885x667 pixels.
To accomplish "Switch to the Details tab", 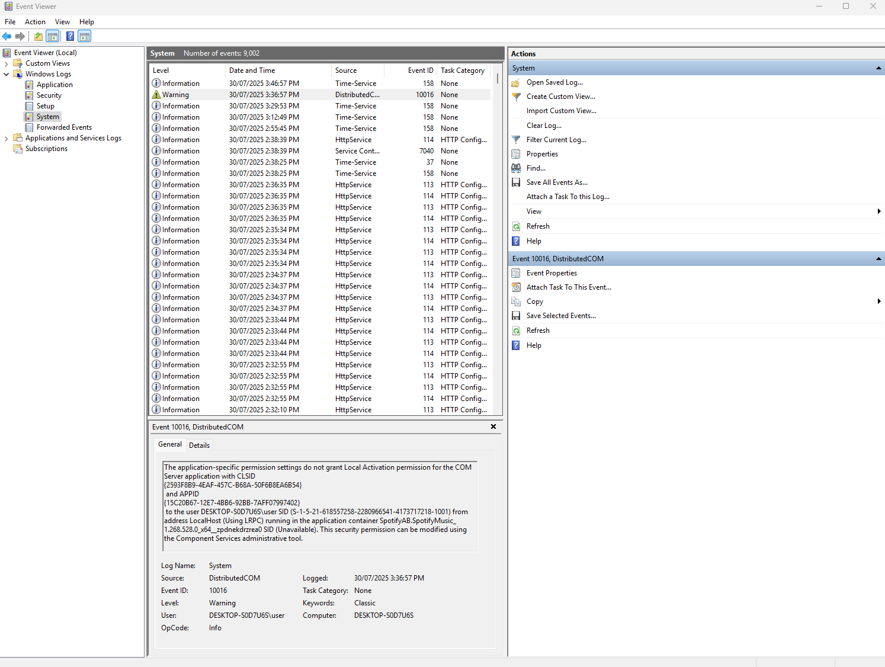I will coord(199,445).
